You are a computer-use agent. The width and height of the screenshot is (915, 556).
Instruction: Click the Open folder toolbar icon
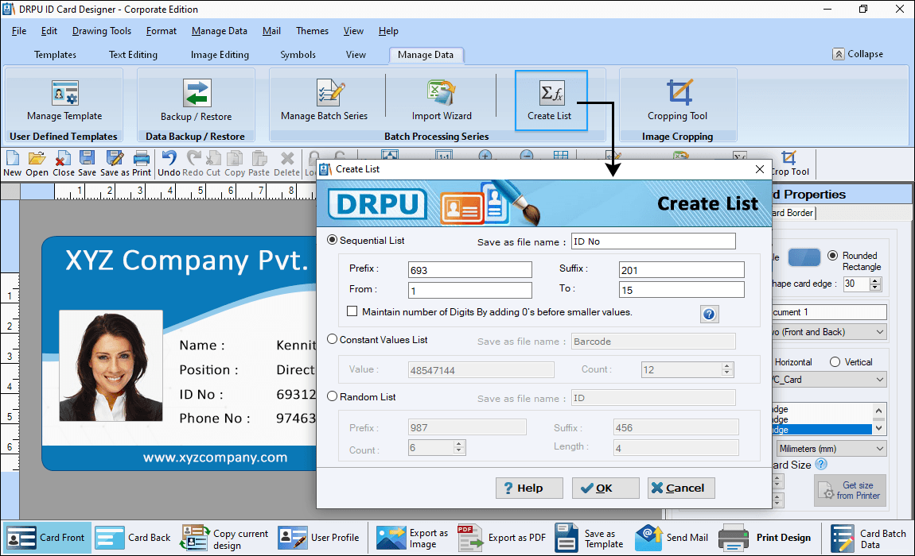[x=37, y=164]
